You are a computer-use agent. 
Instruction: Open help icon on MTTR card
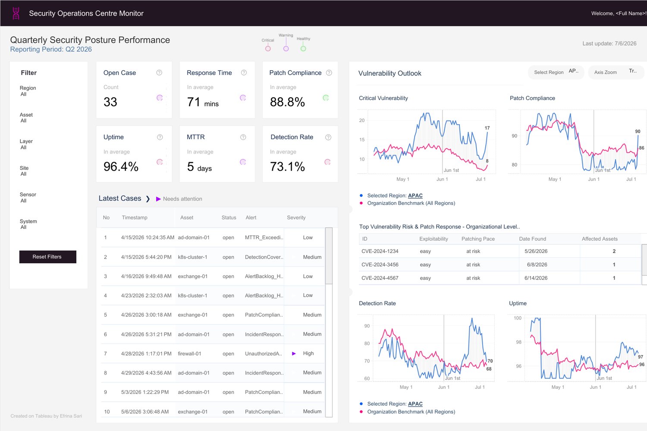(x=243, y=137)
